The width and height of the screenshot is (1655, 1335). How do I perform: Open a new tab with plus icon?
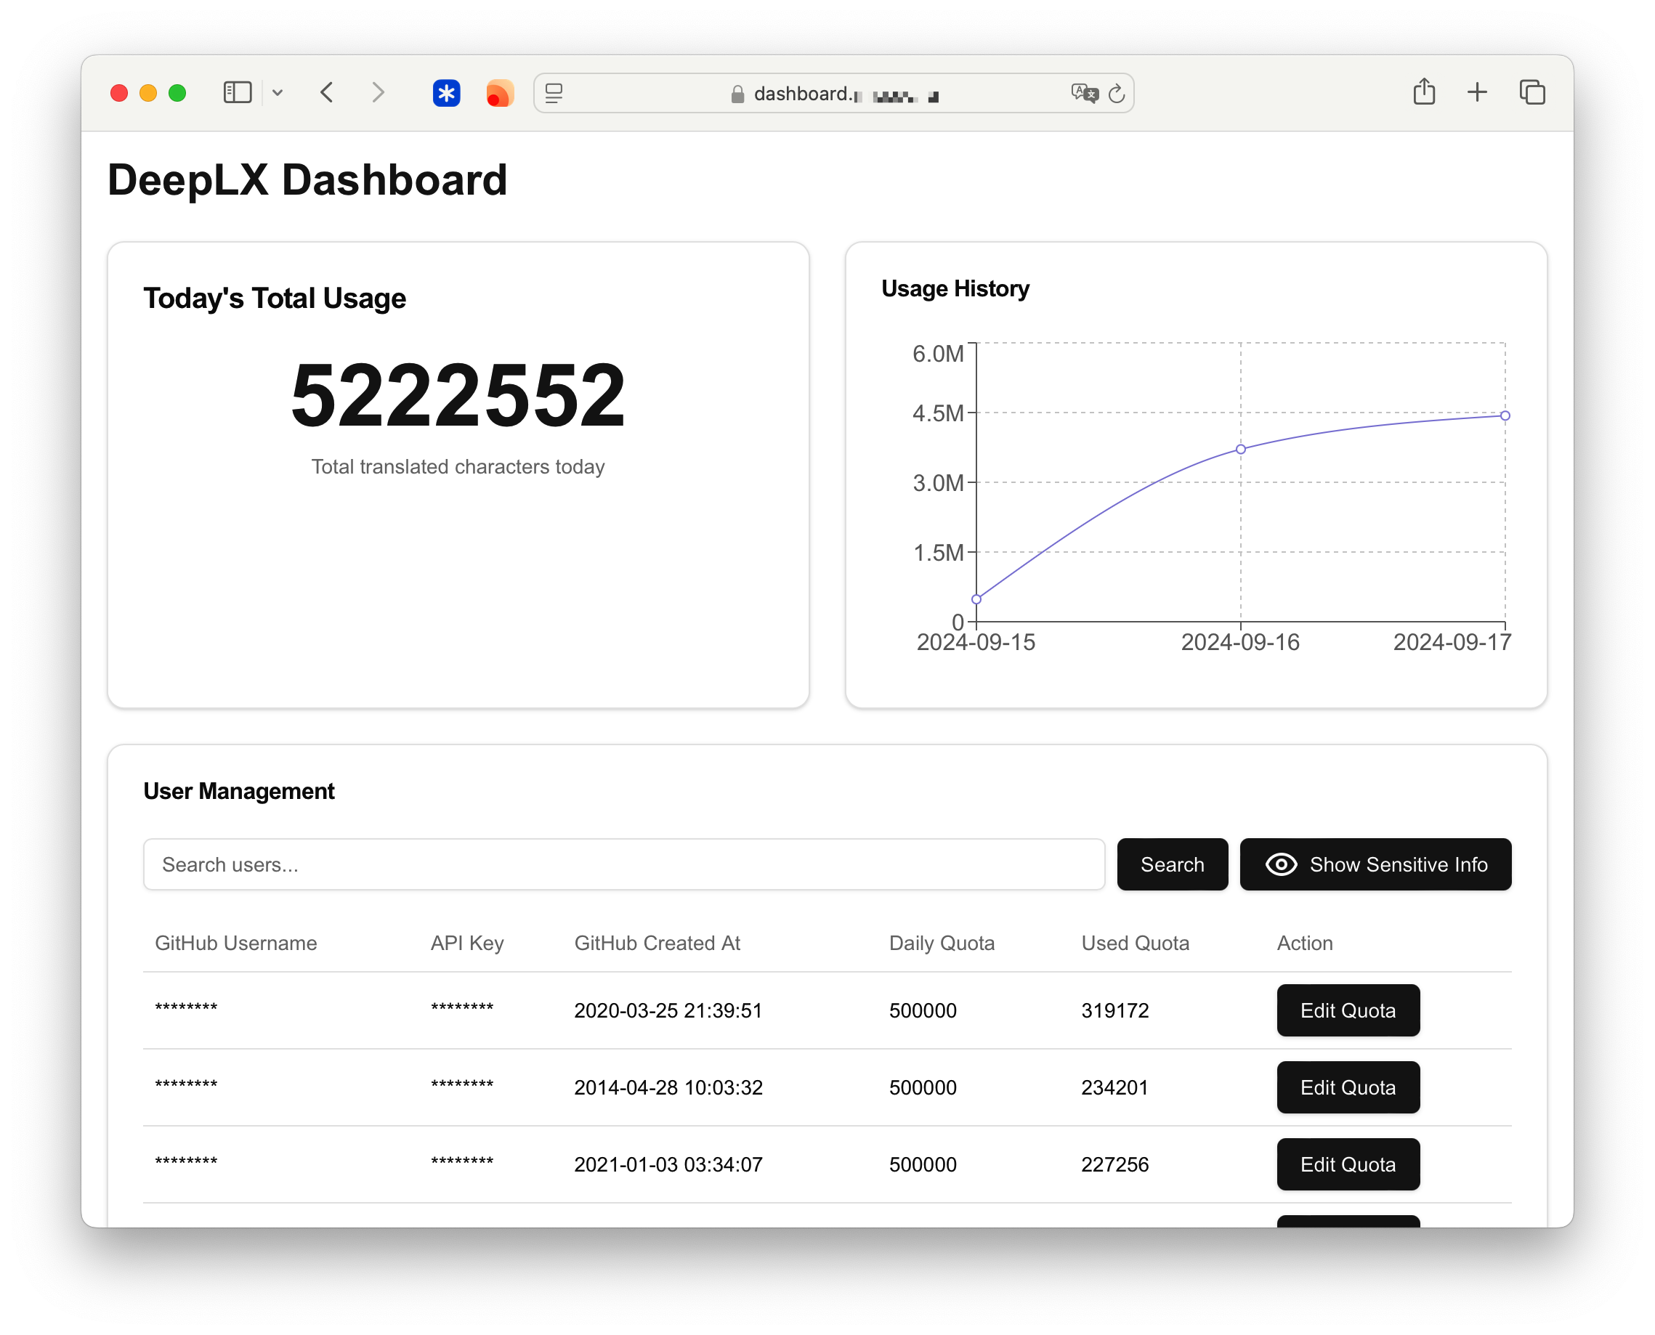click(x=1476, y=92)
